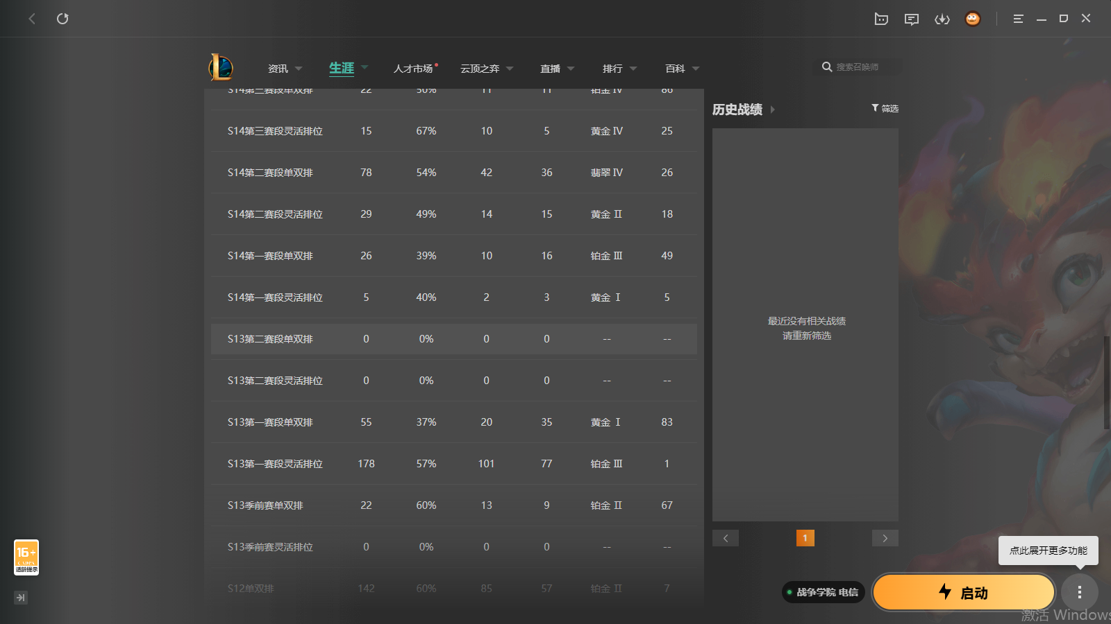The height and width of the screenshot is (624, 1111).
Task: Click the refresh icon in the top bar
Action: (x=62, y=19)
